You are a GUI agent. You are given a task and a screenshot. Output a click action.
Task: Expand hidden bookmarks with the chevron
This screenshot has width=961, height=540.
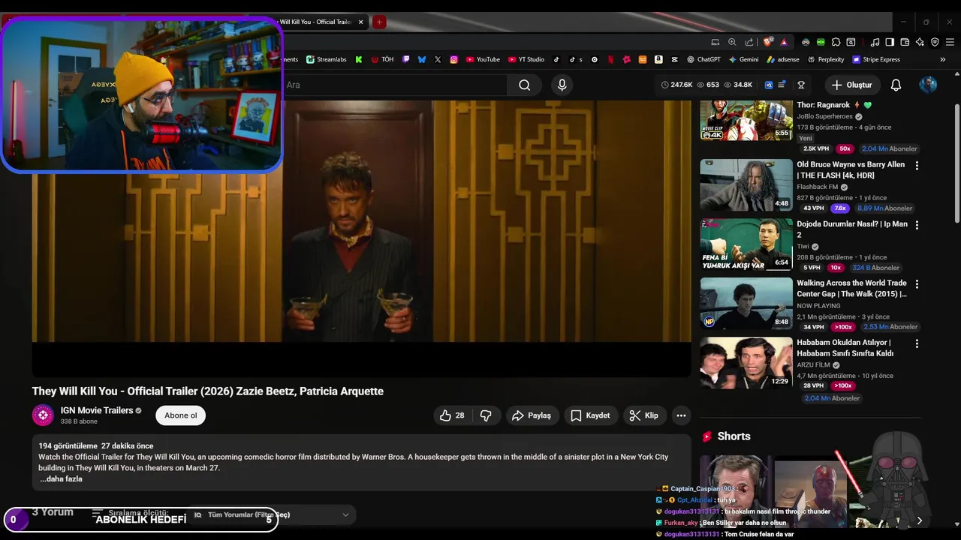[943, 59]
